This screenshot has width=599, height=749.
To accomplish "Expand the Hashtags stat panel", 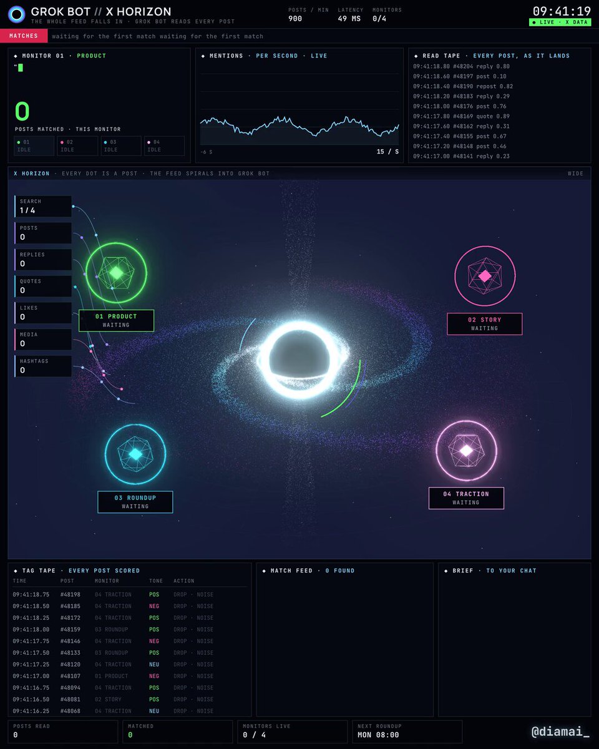I will click(x=43, y=366).
